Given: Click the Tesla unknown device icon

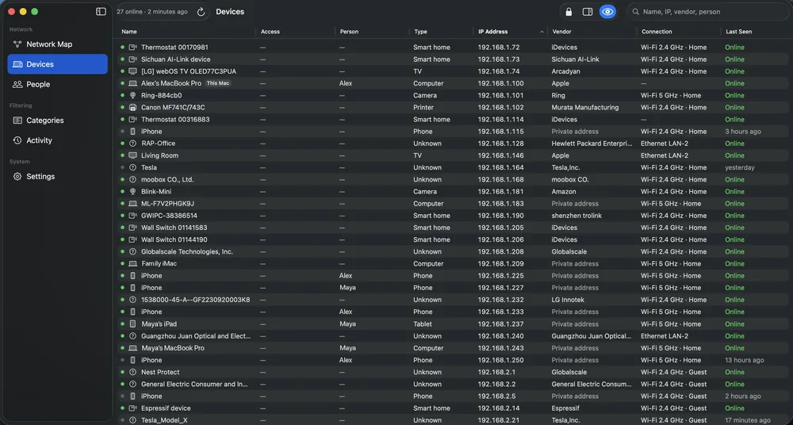Looking at the screenshot, I should 133,167.
